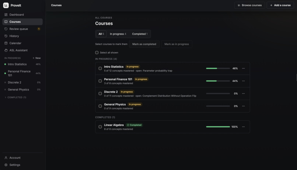Open Calendar from sidebar
This screenshot has width=297, height=170.
pyautogui.click(x=22, y=43)
